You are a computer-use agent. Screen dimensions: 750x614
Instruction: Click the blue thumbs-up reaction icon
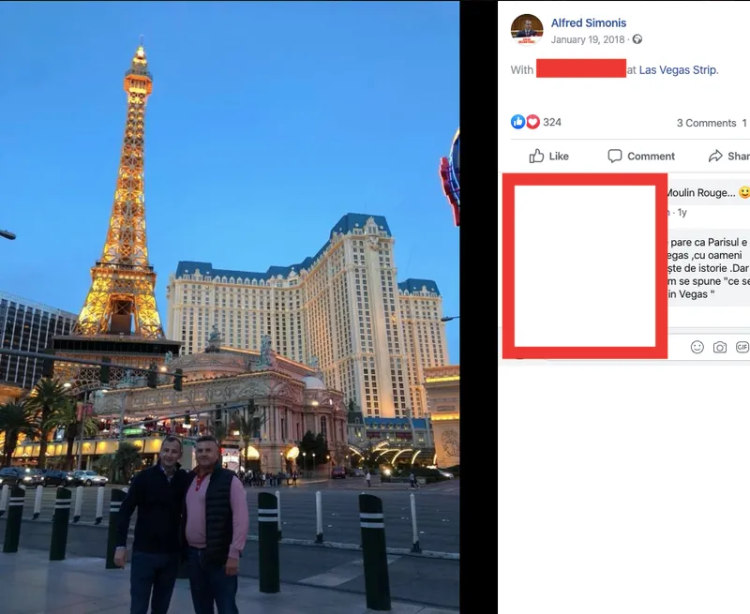pos(518,122)
